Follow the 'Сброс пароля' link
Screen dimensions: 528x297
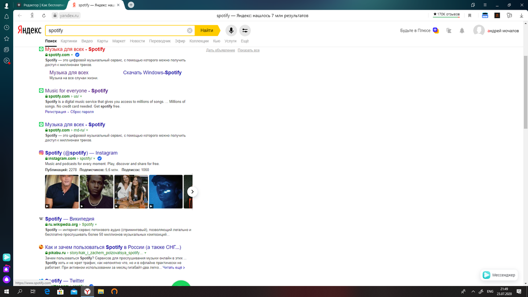[x=82, y=112]
